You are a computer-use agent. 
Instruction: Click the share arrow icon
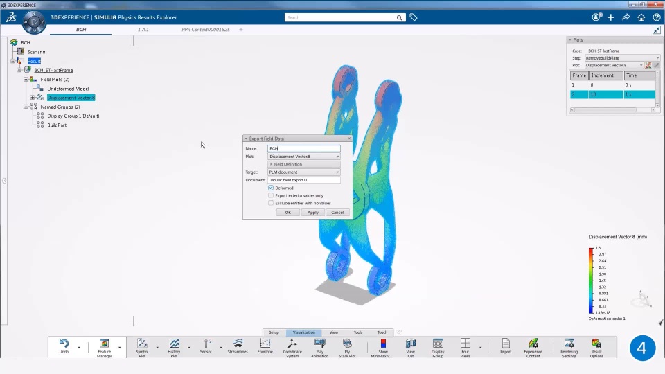pos(626,17)
